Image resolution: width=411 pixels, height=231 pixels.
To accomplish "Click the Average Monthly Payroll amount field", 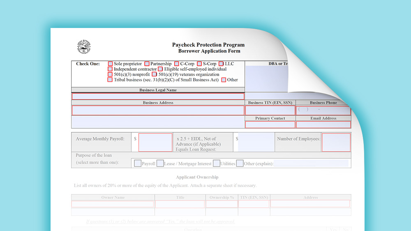I will (155, 142).
